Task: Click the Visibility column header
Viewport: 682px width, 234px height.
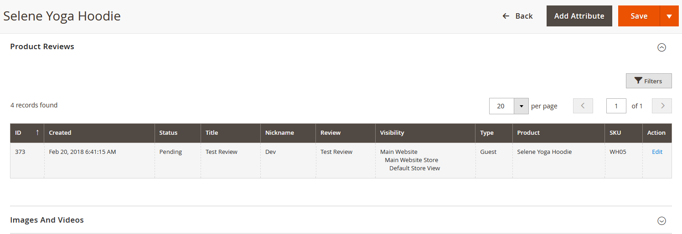Action: pos(392,133)
